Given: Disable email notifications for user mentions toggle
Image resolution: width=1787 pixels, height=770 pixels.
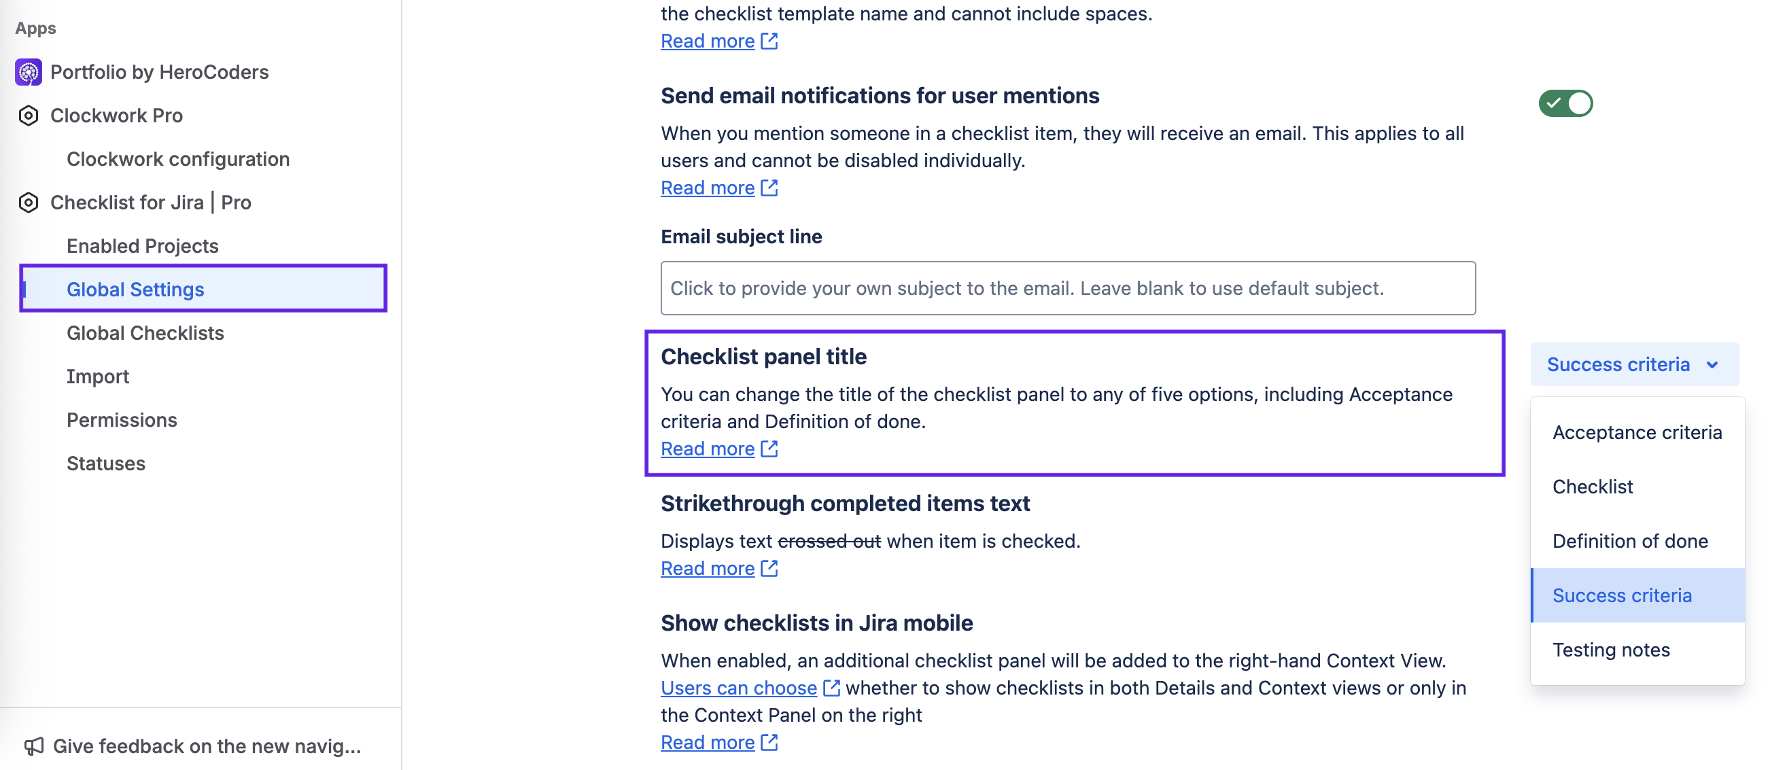Looking at the screenshot, I should coord(1565,104).
